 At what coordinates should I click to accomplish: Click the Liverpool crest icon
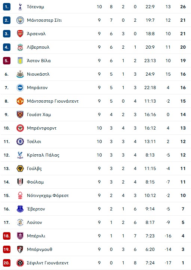coord(20,47)
